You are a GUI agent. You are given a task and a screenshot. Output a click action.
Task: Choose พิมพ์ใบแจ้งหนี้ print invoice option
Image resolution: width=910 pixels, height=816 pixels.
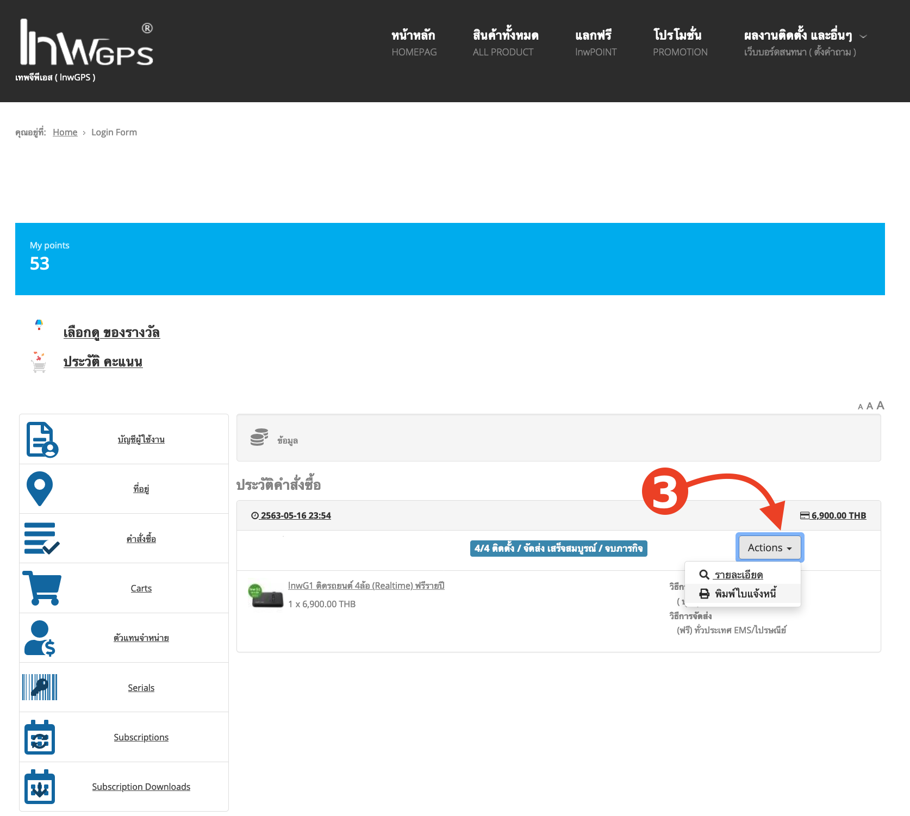(x=745, y=594)
